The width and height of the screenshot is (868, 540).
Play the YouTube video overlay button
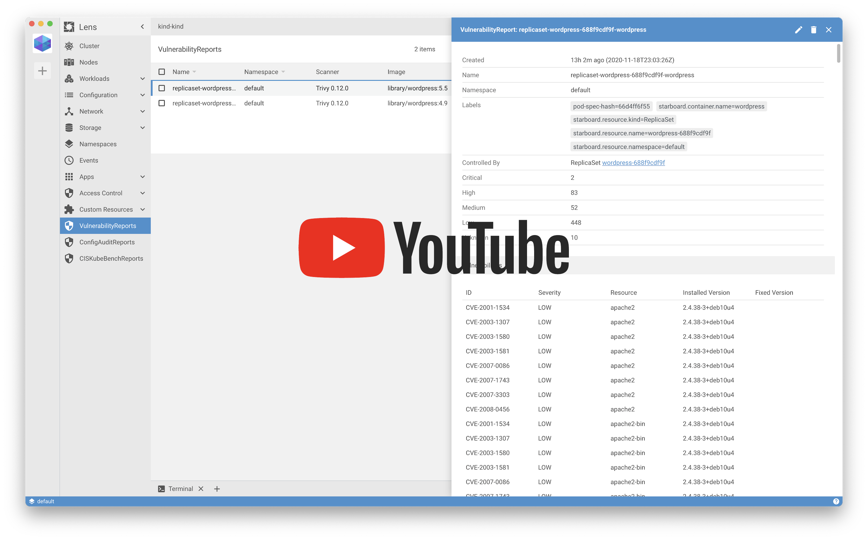point(341,247)
